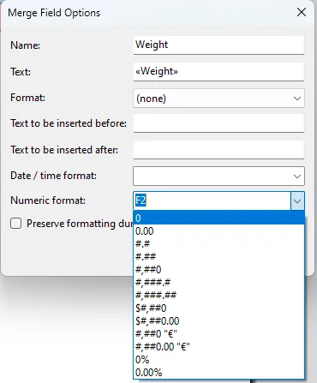317x383 pixels.
Task: Pick the #.# format entry
Action: point(218,243)
